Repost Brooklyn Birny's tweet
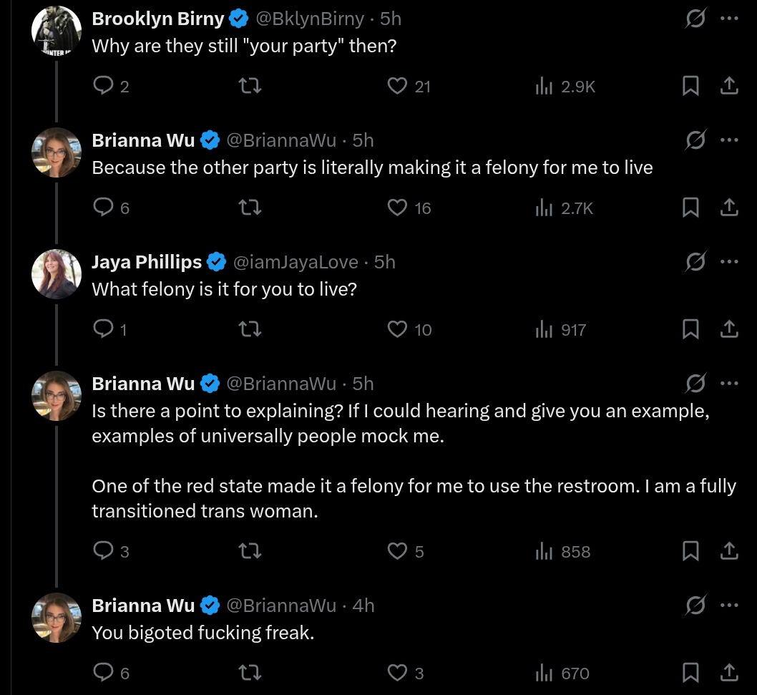 click(249, 87)
